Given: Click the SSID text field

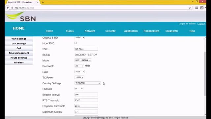Looking at the screenshot, I should coord(86,49).
